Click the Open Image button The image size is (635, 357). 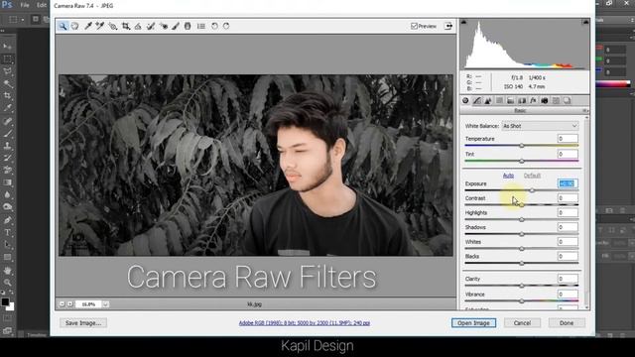(x=473, y=323)
